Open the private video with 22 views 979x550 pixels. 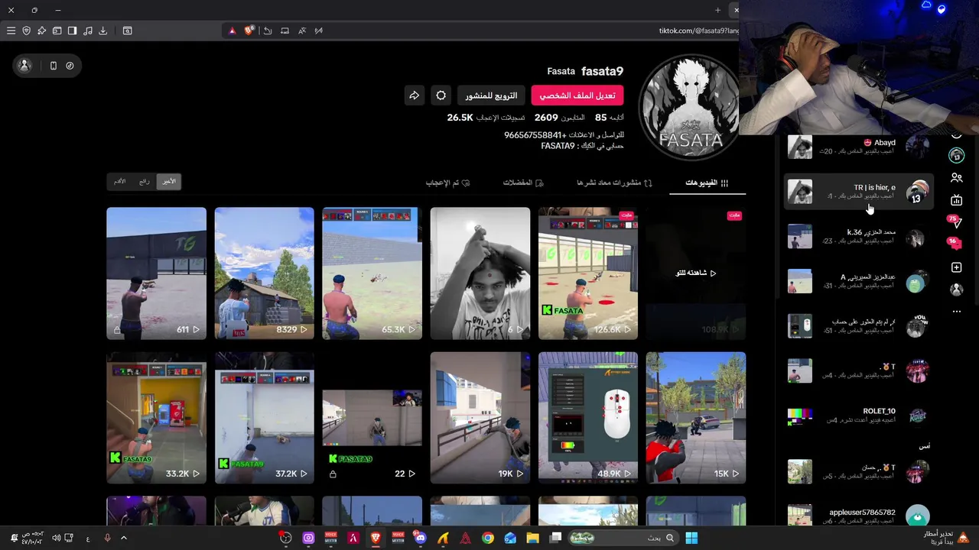tap(372, 418)
